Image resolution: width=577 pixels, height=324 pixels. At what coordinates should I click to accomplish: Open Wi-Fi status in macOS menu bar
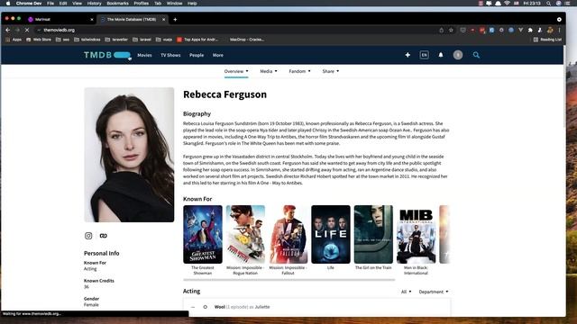(507, 4)
